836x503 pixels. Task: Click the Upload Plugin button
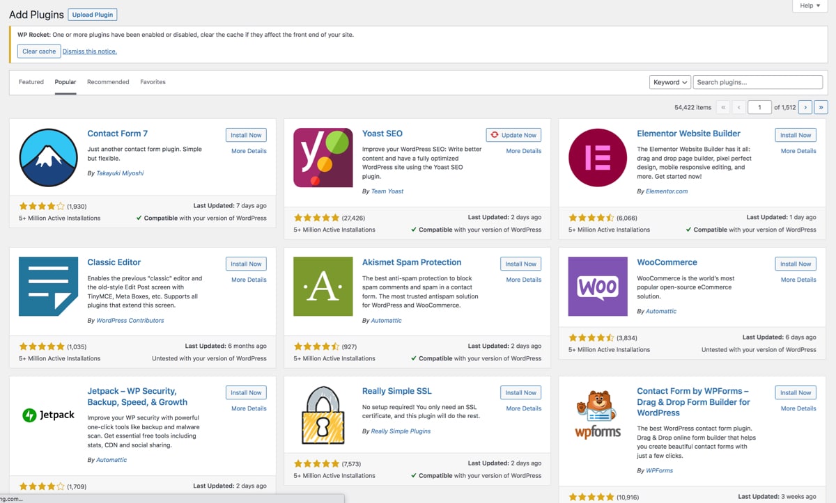[93, 14]
